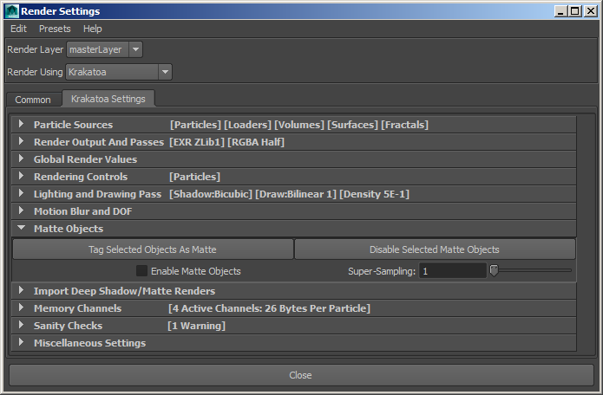Open the Help menu
603x395 pixels.
pyautogui.click(x=92, y=29)
